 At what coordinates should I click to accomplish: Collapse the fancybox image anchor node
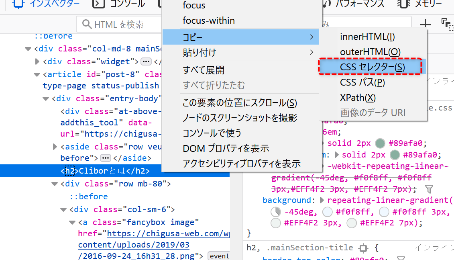(x=72, y=222)
